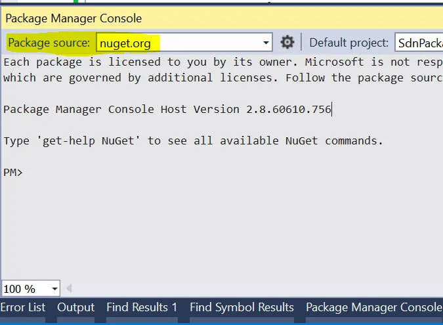Expand the Package source dropdown arrow
The height and width of the screenshot is (325, 443).
point(266,43)
